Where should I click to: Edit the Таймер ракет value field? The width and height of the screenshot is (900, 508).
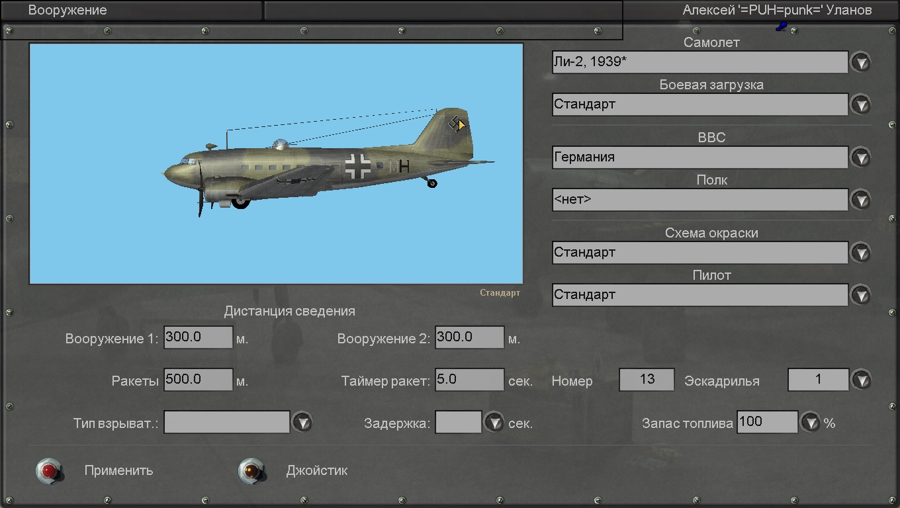[x=470, y=380]
